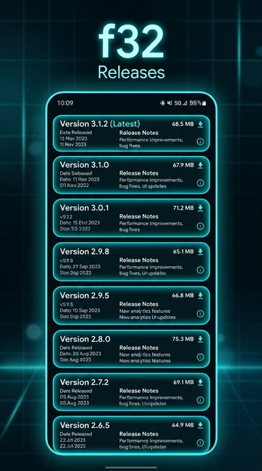The height and width of the screenshot is (471, 262).
Task: Open info icon for Version 3.0.1
Action: (x=201, y=226)
